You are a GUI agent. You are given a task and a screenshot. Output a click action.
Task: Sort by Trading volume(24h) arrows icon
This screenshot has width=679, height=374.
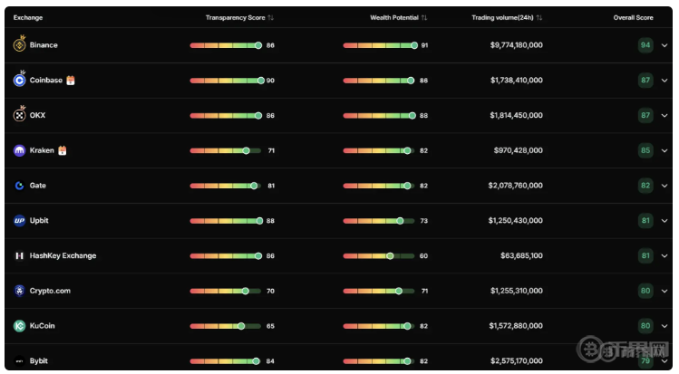tap(539, 18)
